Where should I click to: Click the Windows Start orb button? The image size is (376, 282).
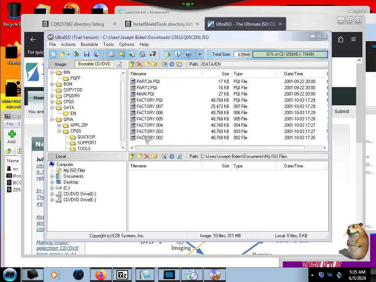pyautogui.click(x=10, y=275)
